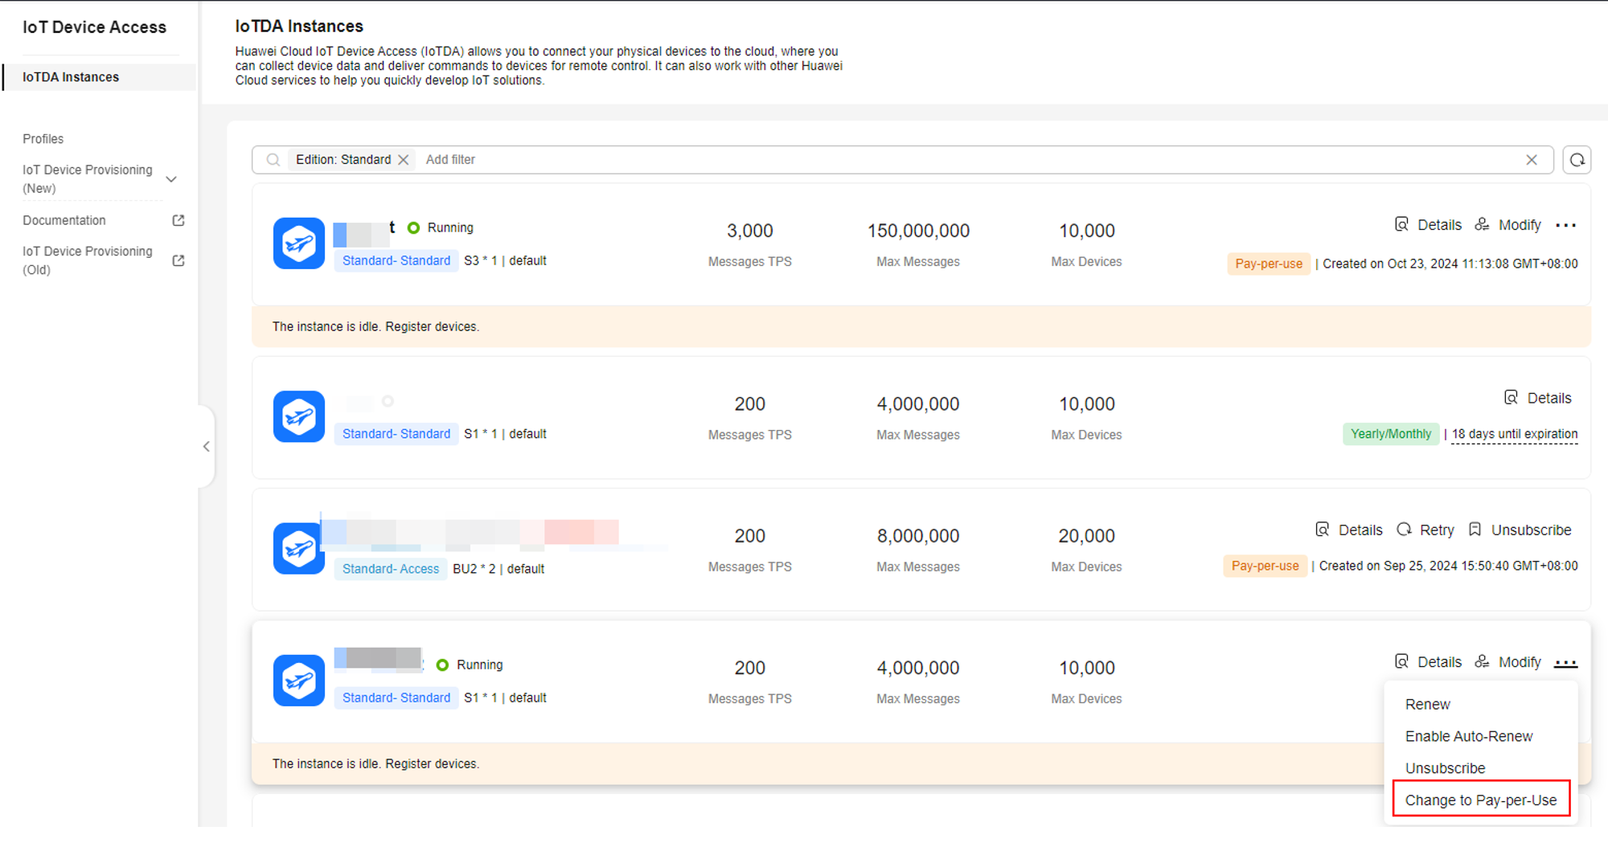Refresh the instance list
1608x847 pixels.
(1577, 160)
